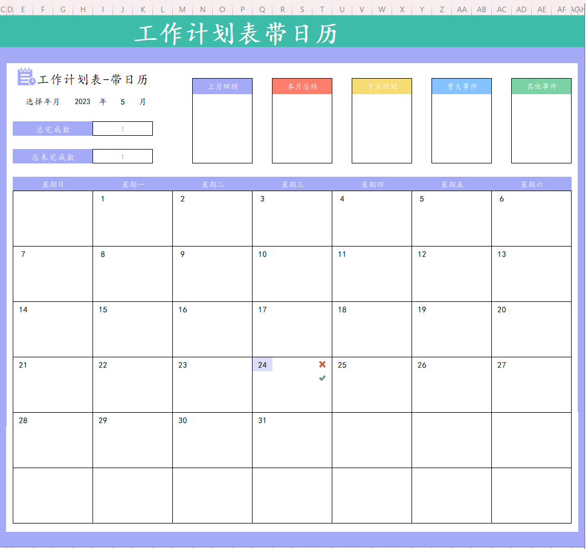Select the red 本月总结 section header
The height and width of the screenshot is (549, 586).
(x=302, y=85)
